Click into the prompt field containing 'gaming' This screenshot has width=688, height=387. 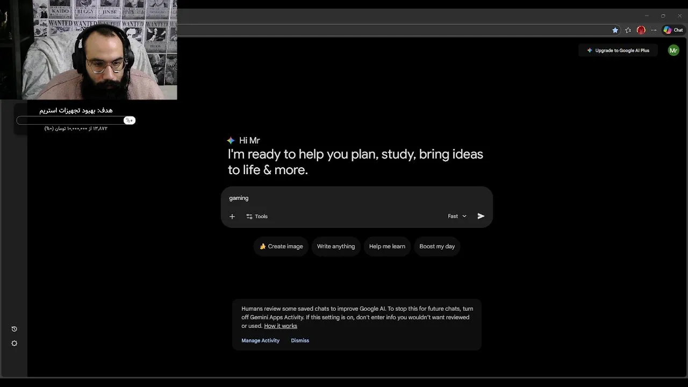[x=357, y=198]
